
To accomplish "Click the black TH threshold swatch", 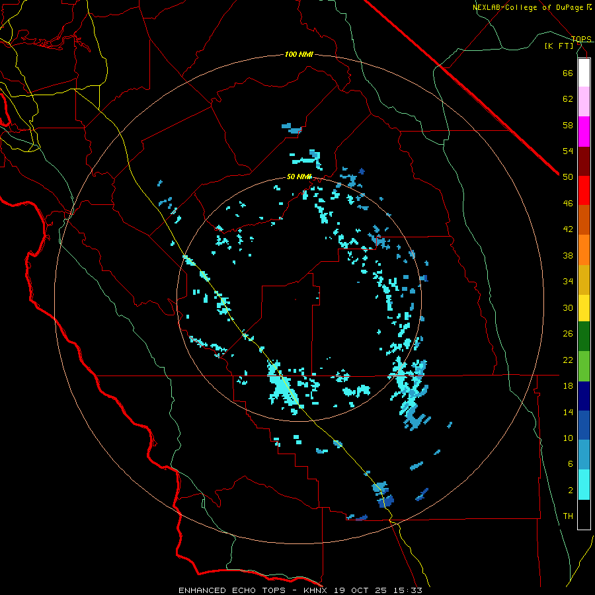I will 584,514.
